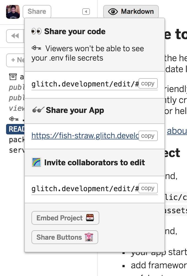Focus the Share your code URL field
The height and width of the screenshot is (276, 187).
pyautogui.click(x=85, y=84)
